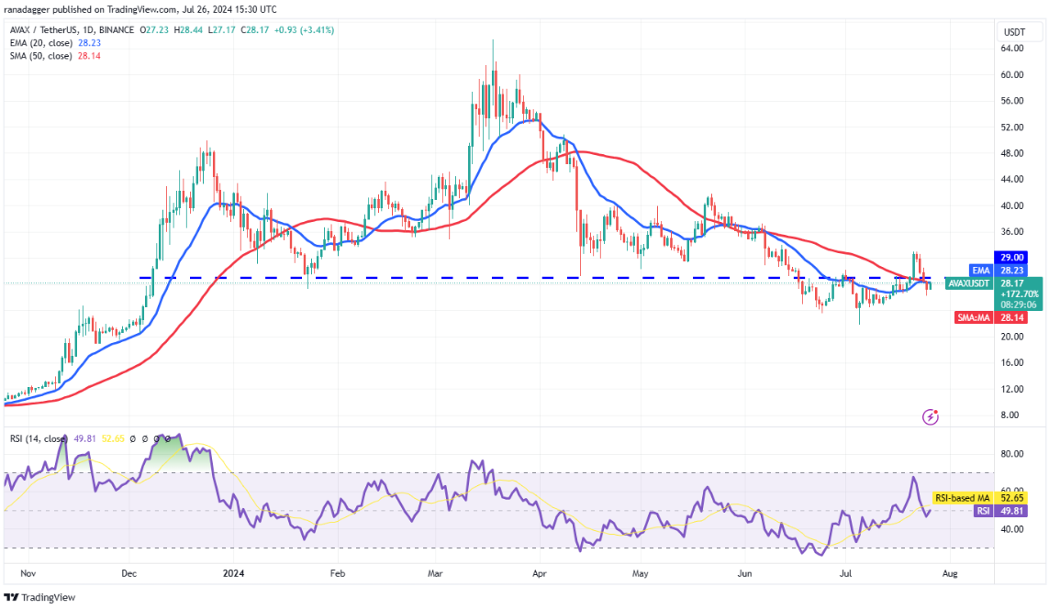Click the 64.00 price scale value

pos(1011,48)
